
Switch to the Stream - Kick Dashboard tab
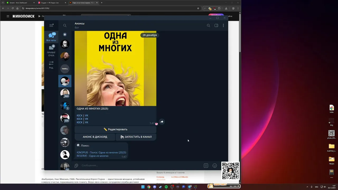pos(20,3)
